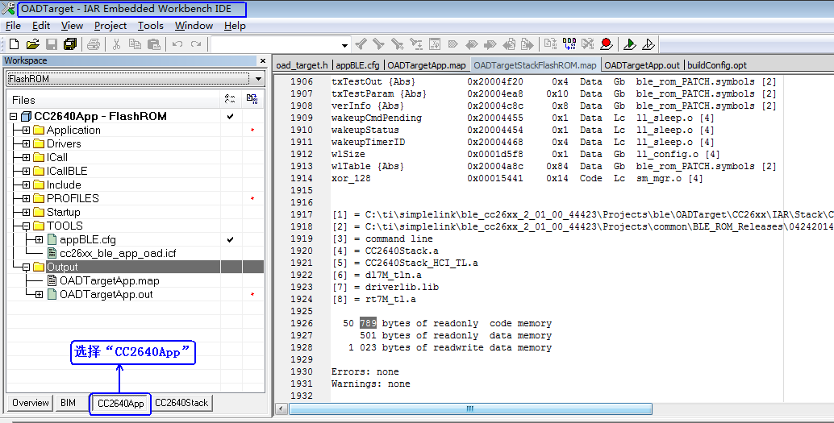Click the Undo arrow icon

177,44
